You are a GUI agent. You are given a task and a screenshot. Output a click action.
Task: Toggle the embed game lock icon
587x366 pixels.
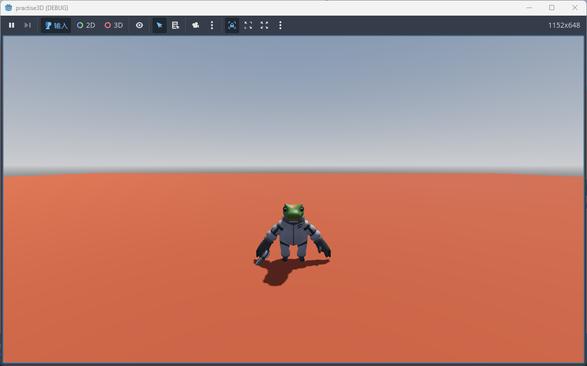click(232, 25)
